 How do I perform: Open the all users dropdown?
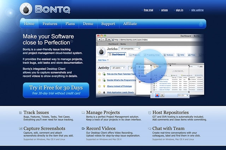118,68
